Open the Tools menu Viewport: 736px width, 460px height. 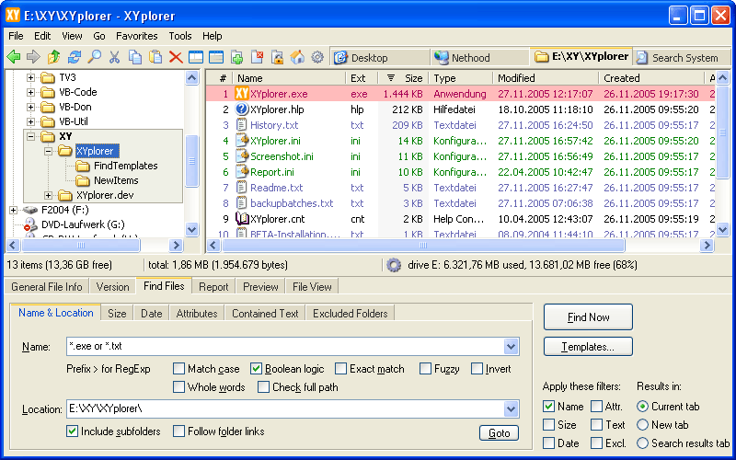click(180, 36)
